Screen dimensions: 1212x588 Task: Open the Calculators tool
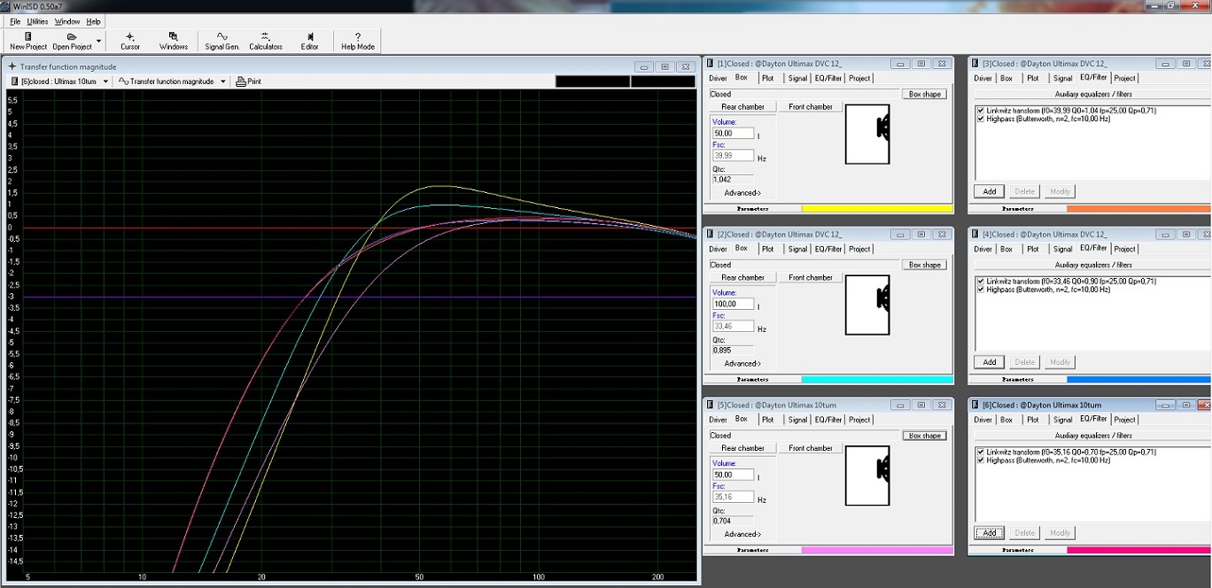(265, 36)
